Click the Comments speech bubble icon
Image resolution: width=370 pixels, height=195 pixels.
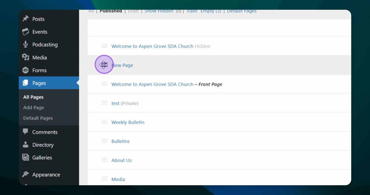tap(26, 132)
